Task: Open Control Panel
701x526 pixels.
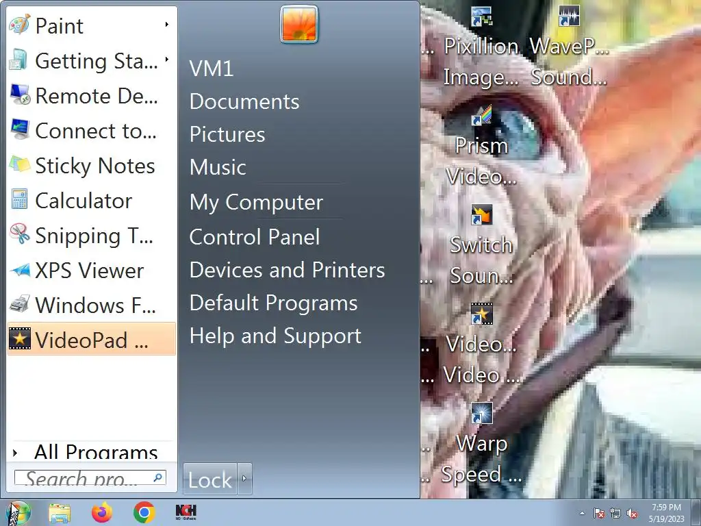Action: tap(255, 236)
